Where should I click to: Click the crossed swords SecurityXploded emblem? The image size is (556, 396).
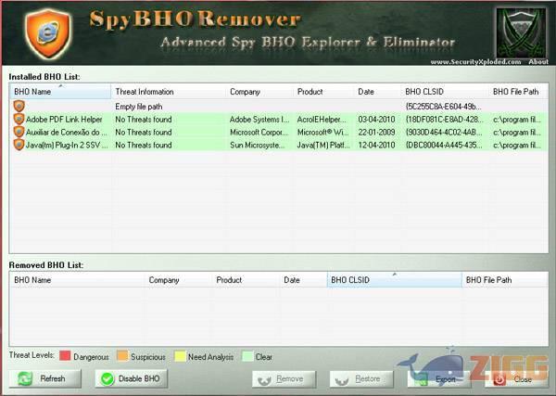click(520, 31)
